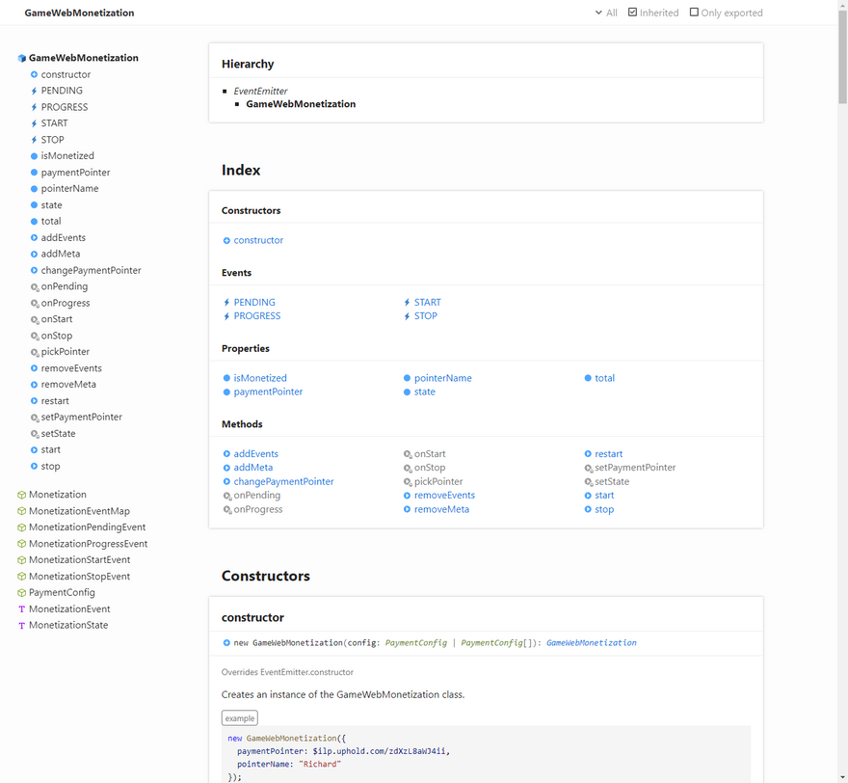Follow the EventEmitter link in Hierarchy
The image size is (848, 783).
pos(260,92)
